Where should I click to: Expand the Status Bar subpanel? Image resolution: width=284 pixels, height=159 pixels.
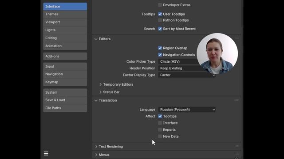coord(101,92)
